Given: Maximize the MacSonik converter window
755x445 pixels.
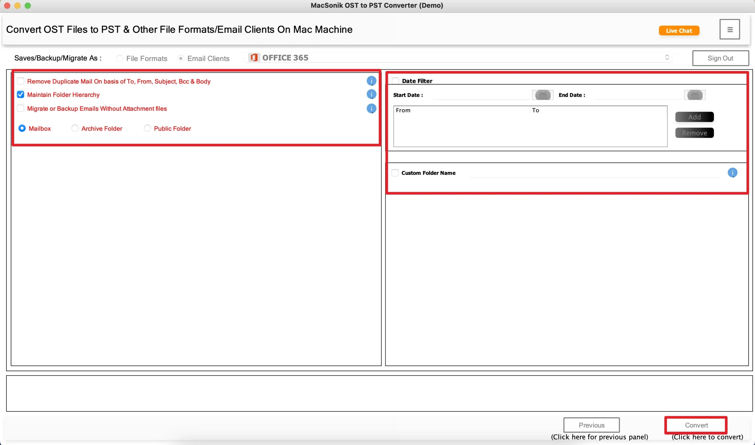Looking at the screenshot, I should pos(28,5).
